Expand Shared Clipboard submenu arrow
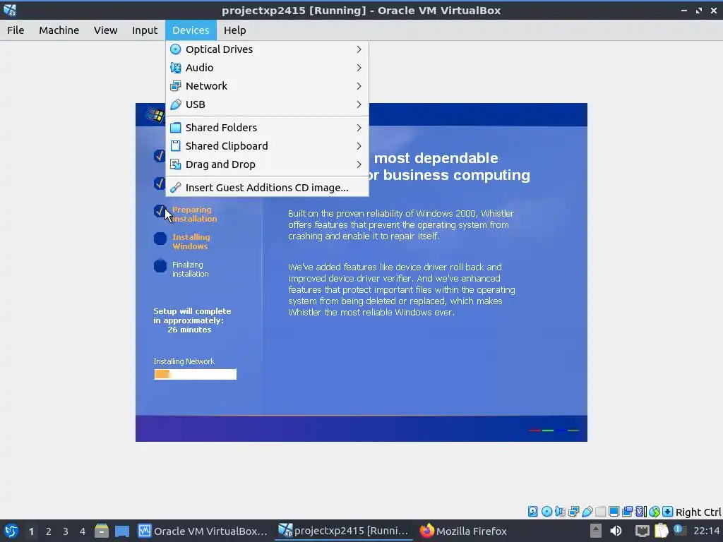Viewport: 723px width, 542px height. tap(359, 146)
